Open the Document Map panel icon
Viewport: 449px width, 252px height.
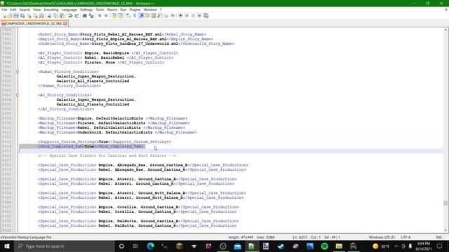(x=154, y=15)
